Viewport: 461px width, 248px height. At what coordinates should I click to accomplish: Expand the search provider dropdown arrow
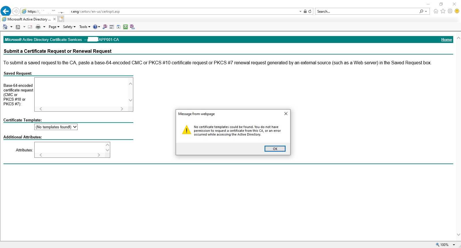[x=426, y=12]
